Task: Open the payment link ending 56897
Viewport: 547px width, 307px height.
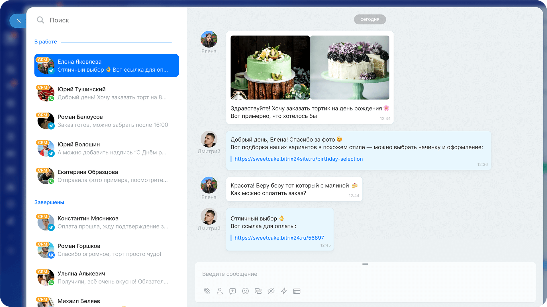Action: click(x=279, y=238)
